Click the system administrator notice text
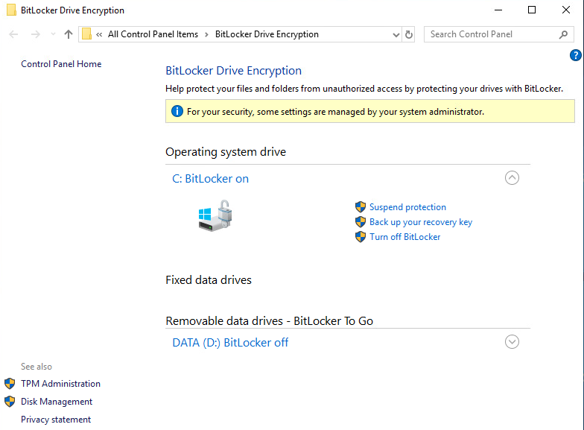 335,112
